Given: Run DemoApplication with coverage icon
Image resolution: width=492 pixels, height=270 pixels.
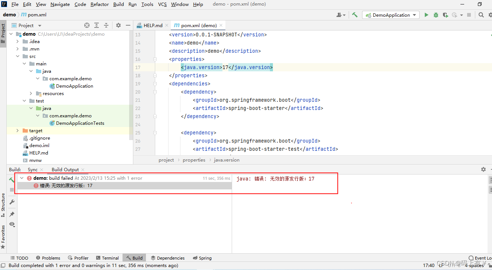Looking at the screenshot, I should pyautogui.click(x=445, y=15).
